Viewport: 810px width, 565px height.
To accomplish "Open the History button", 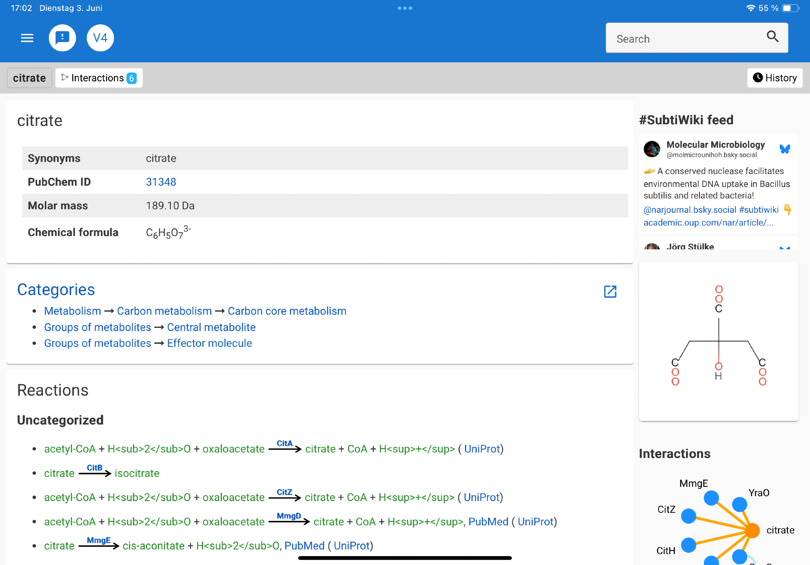I will 774,78.
